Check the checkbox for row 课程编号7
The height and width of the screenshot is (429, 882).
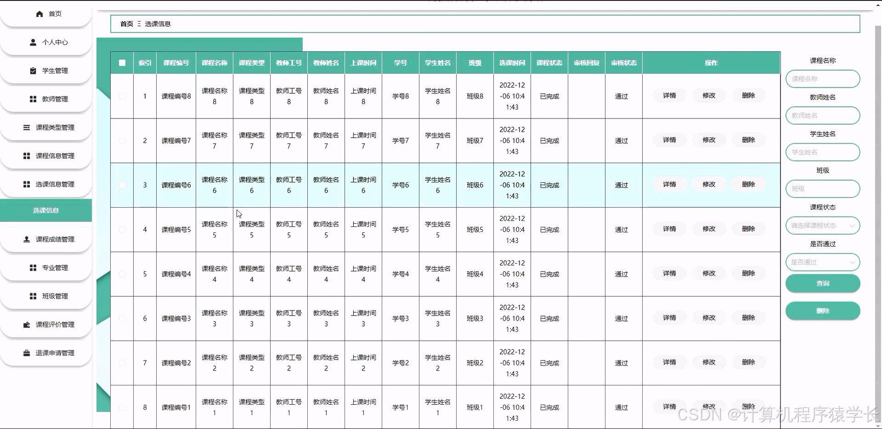pos(122,141)
